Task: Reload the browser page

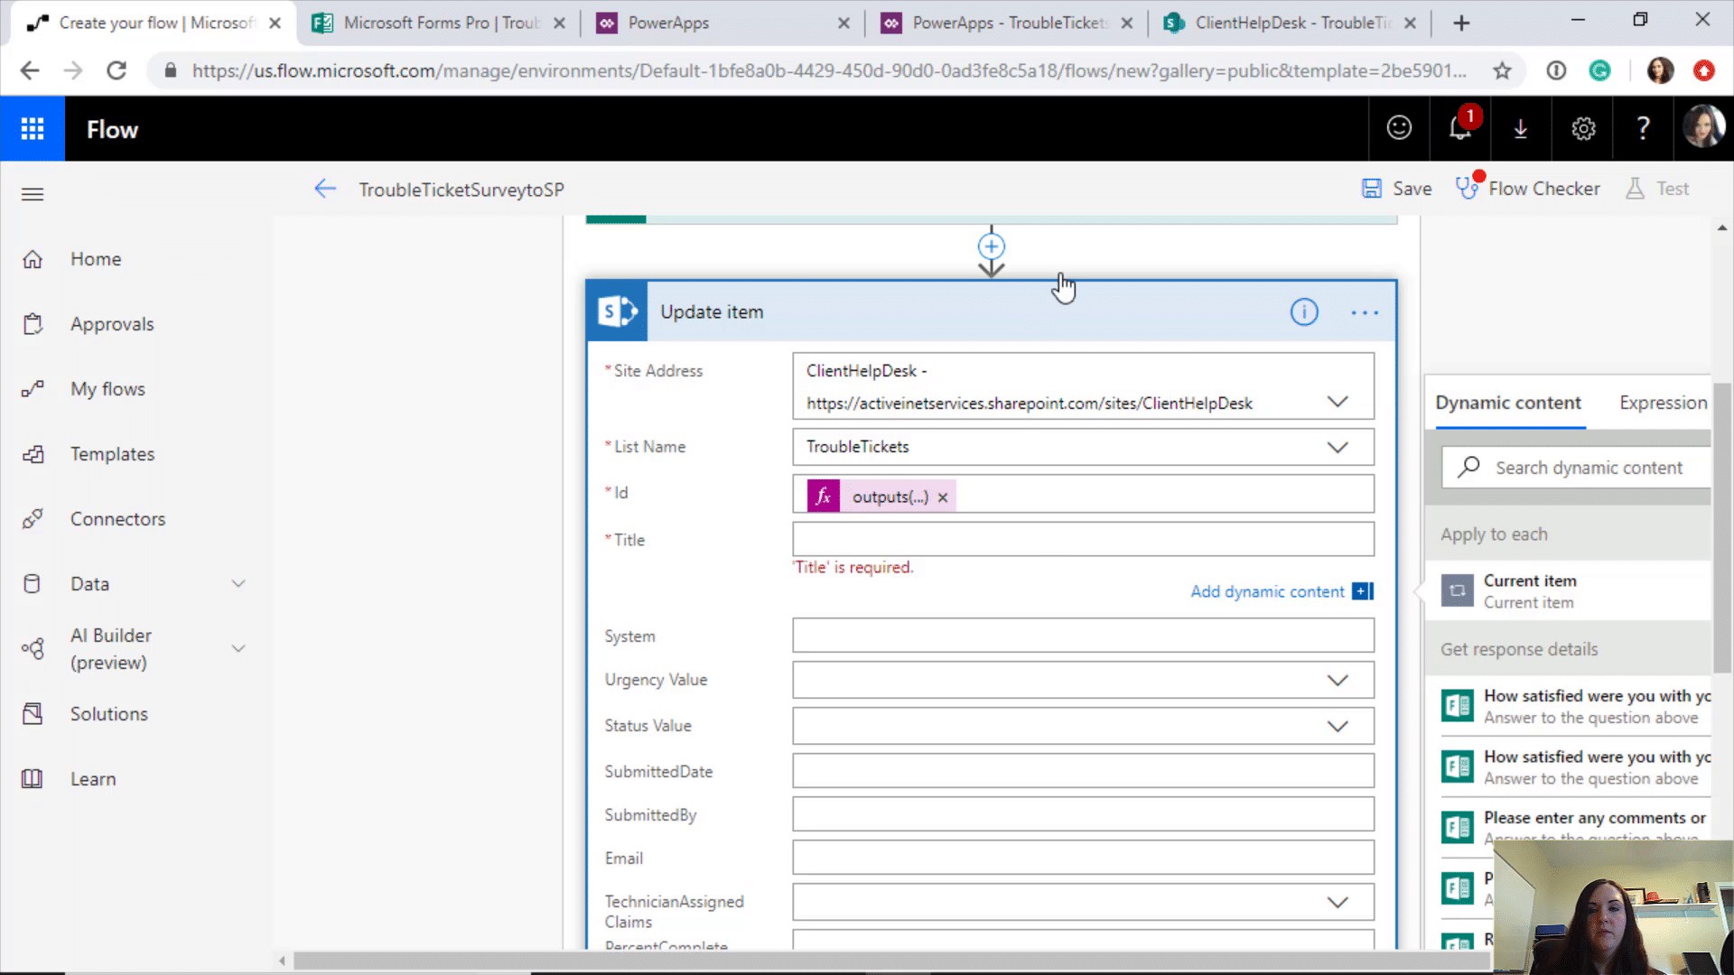Action: pyautogui.click(x=117, y=70)
